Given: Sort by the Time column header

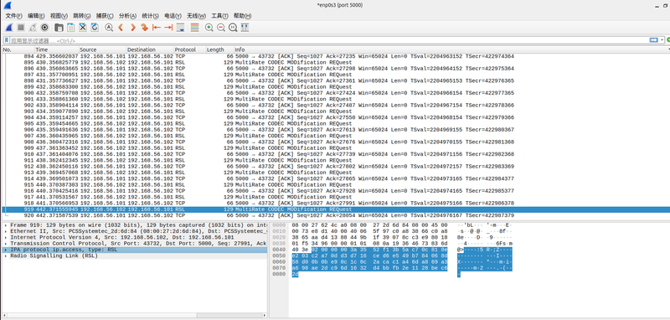Looking at the screenshot, I should click(56, 49).
